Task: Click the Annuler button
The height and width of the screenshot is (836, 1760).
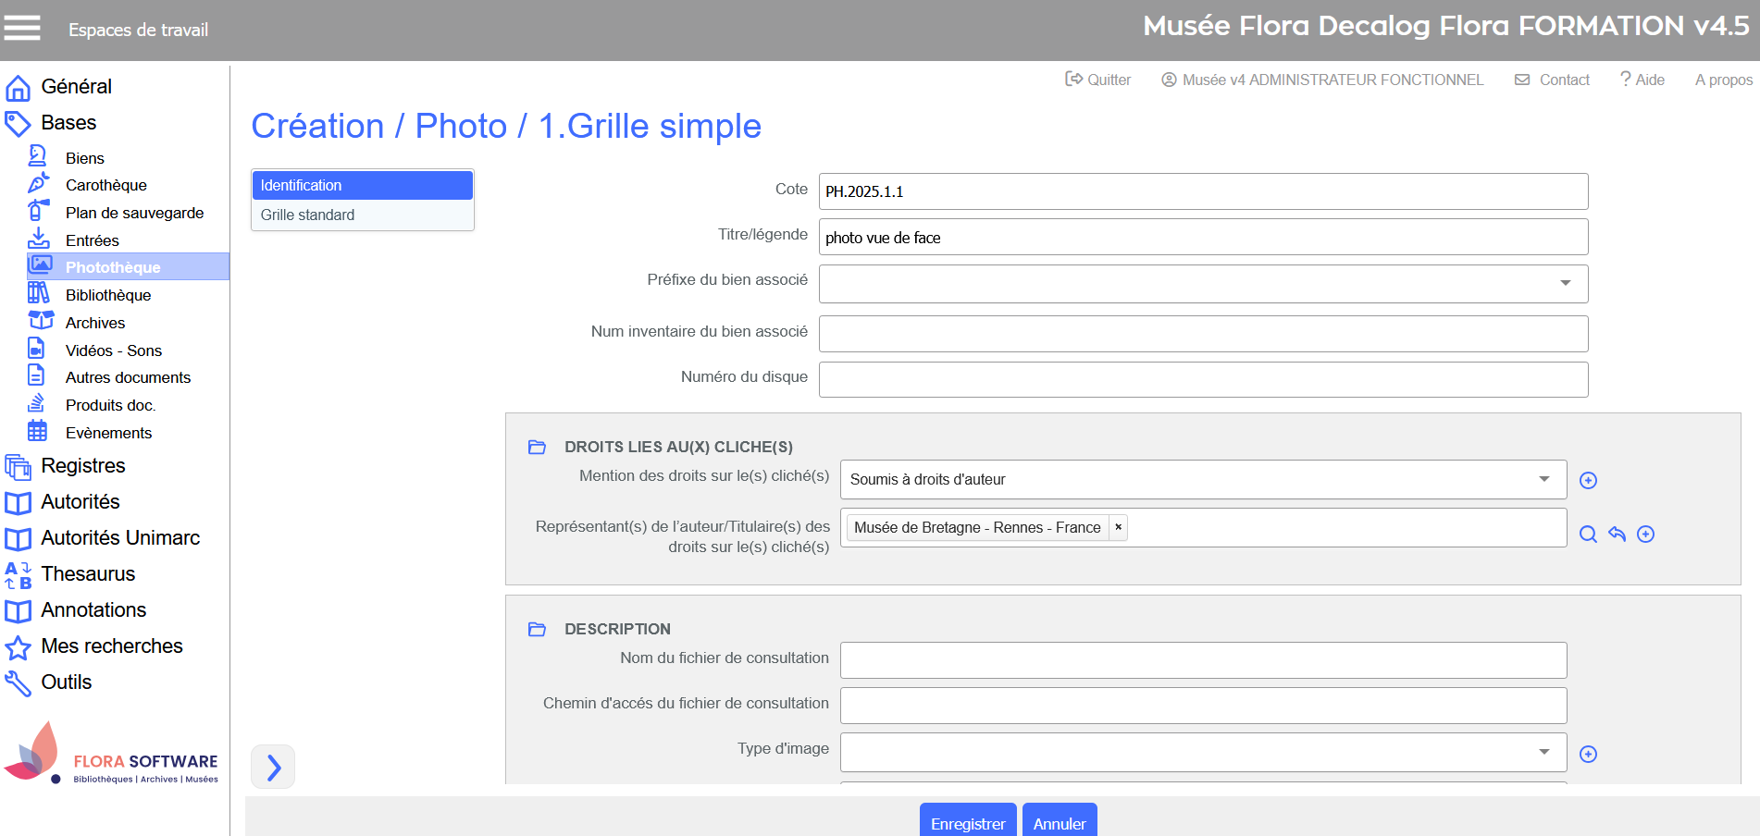Action: click(1060, 822)
